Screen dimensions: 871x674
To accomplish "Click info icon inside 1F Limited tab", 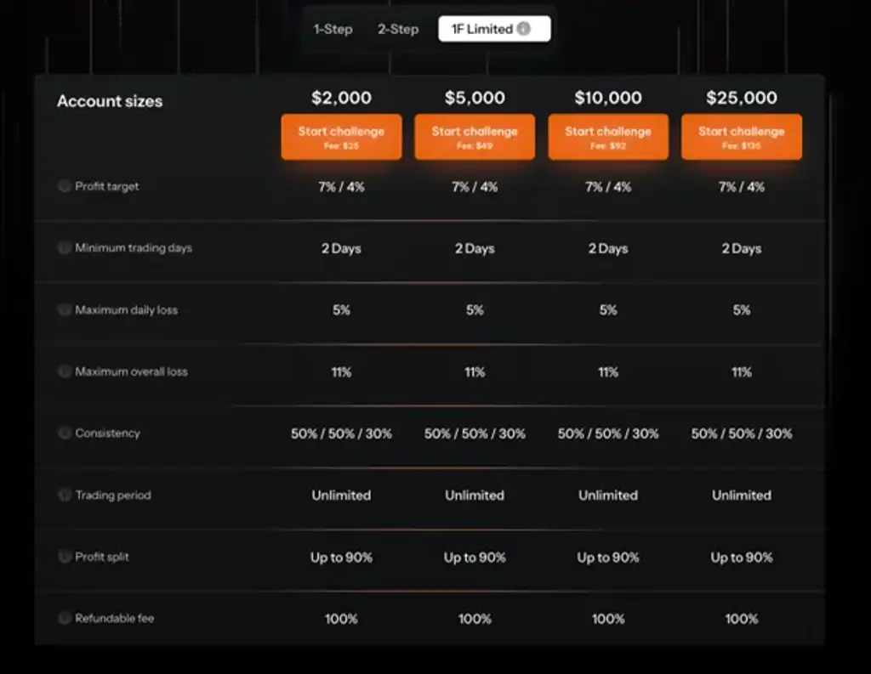I will pos(524,28).
